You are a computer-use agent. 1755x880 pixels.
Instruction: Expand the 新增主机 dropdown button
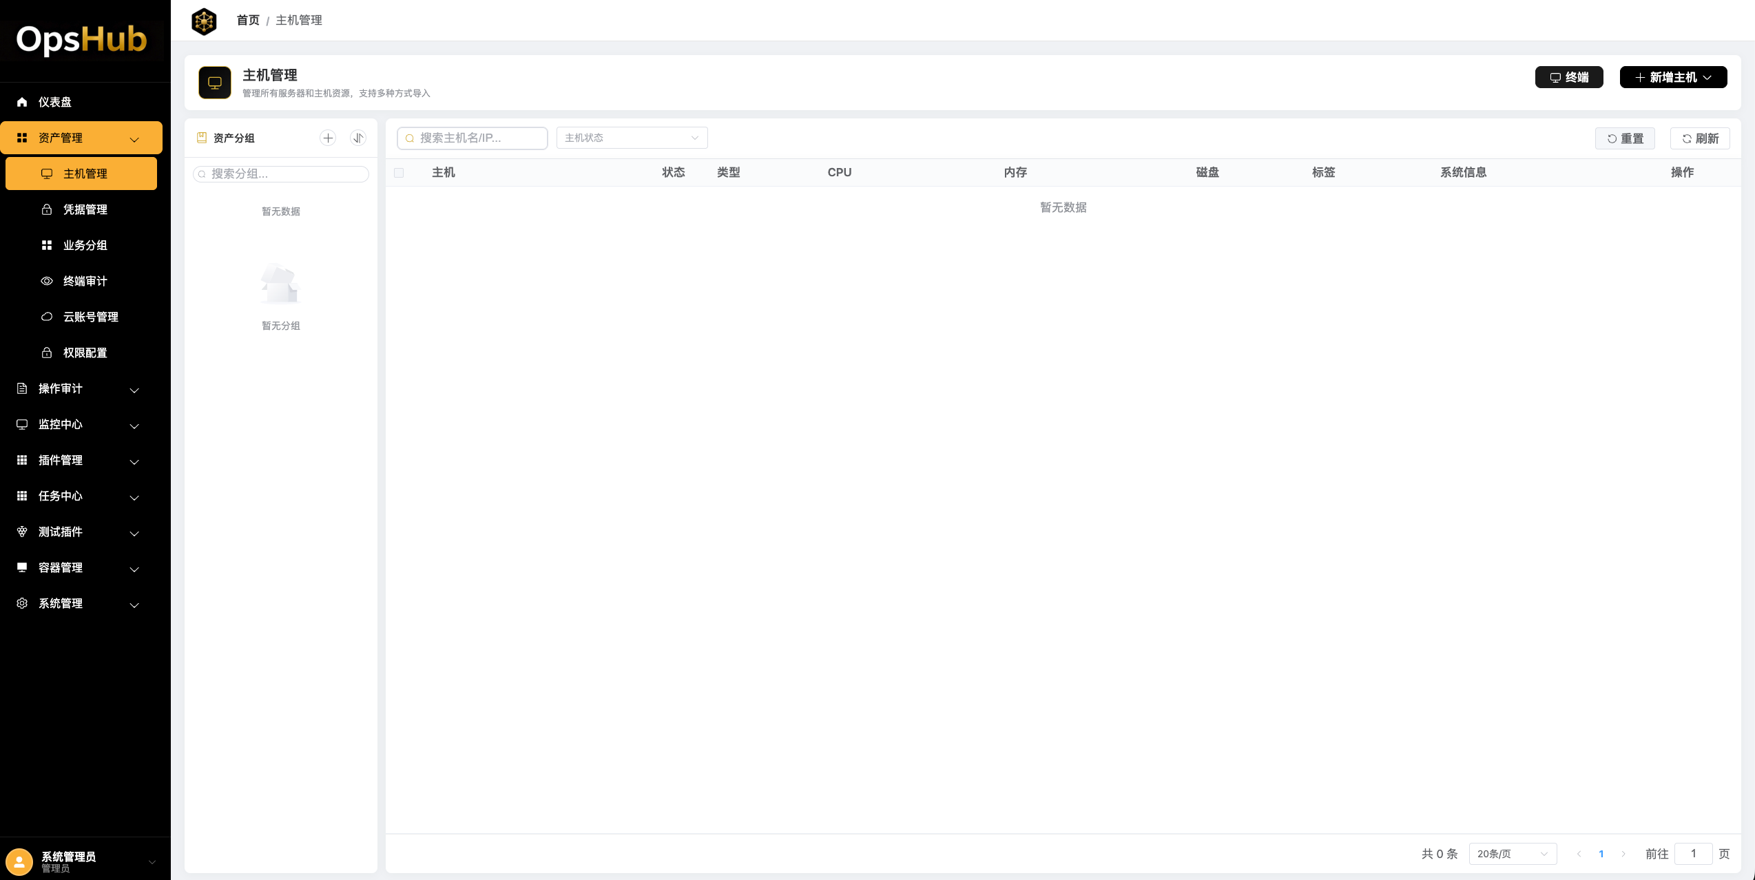1673,77
